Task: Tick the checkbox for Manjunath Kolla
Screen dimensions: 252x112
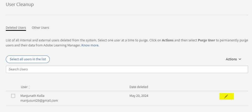Action: (13, 96)
